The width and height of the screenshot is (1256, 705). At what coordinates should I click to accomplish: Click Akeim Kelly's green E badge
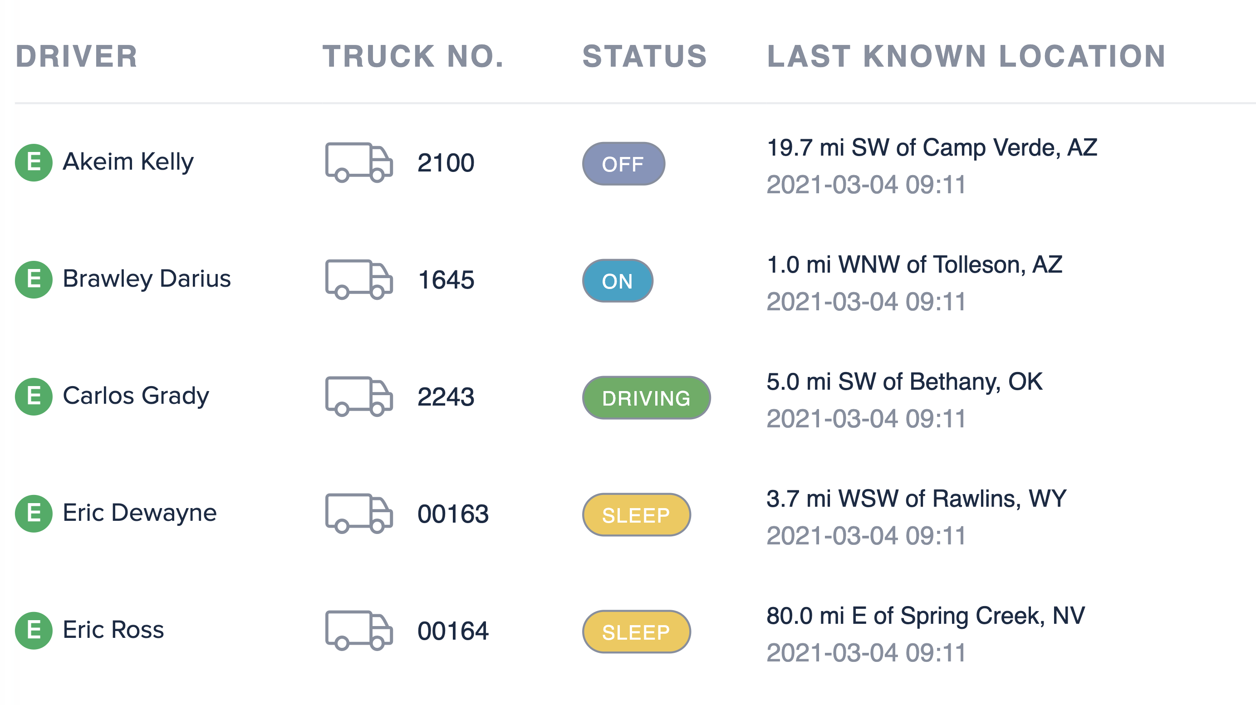click(34, 163)
